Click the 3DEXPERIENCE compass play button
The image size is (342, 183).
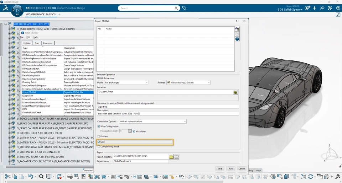17,10
